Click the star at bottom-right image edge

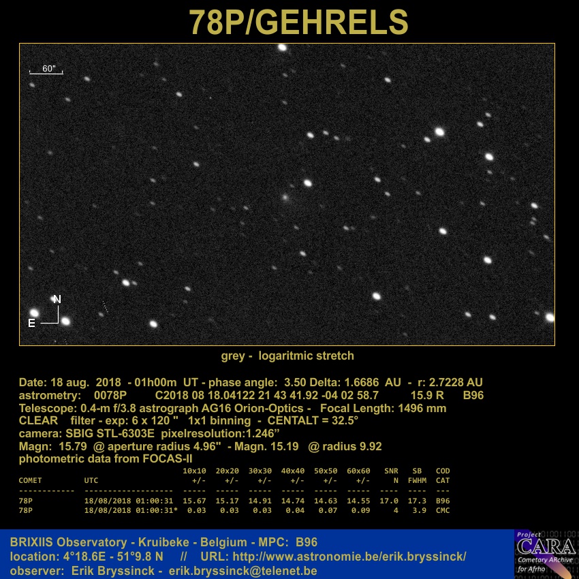tap(549, 317)
